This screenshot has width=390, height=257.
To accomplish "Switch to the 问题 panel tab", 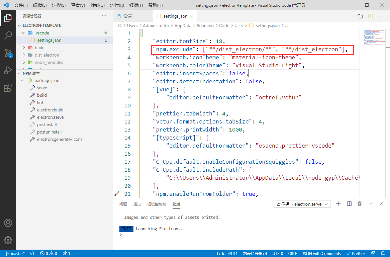I will point(123,204).
